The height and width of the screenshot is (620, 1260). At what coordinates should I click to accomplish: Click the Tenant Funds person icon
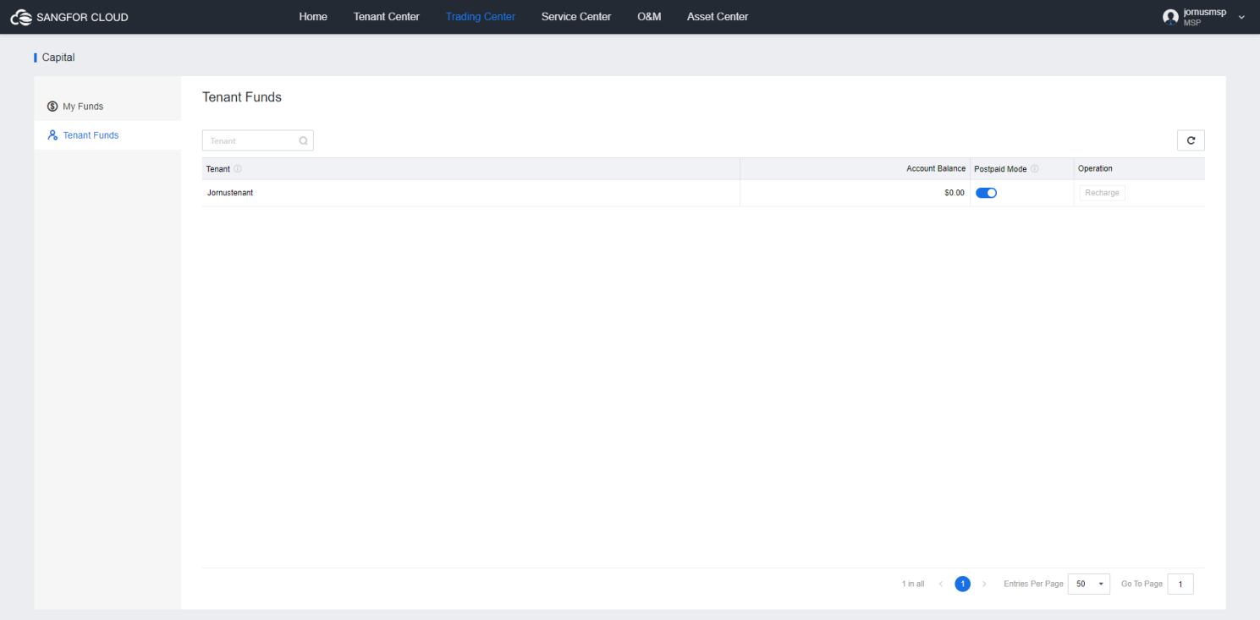(x=52, y=135)
